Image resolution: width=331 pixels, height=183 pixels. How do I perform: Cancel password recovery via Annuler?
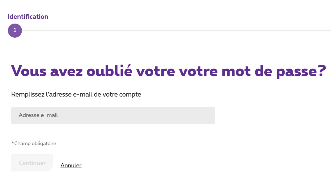(x=71, y=165)
